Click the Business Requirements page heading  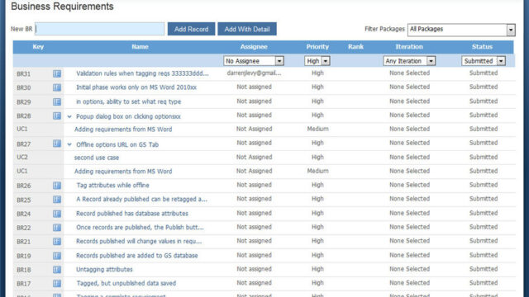[x=62, y=7]
